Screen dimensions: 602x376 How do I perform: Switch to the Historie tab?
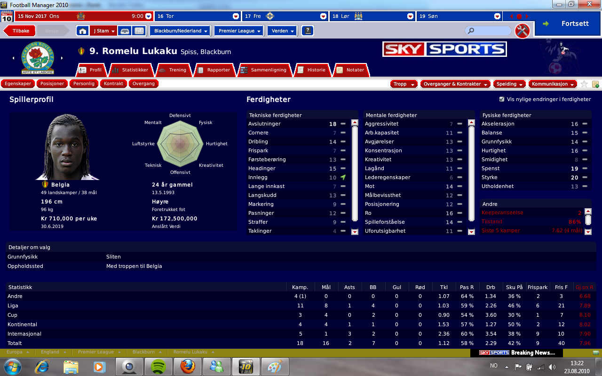312,70
